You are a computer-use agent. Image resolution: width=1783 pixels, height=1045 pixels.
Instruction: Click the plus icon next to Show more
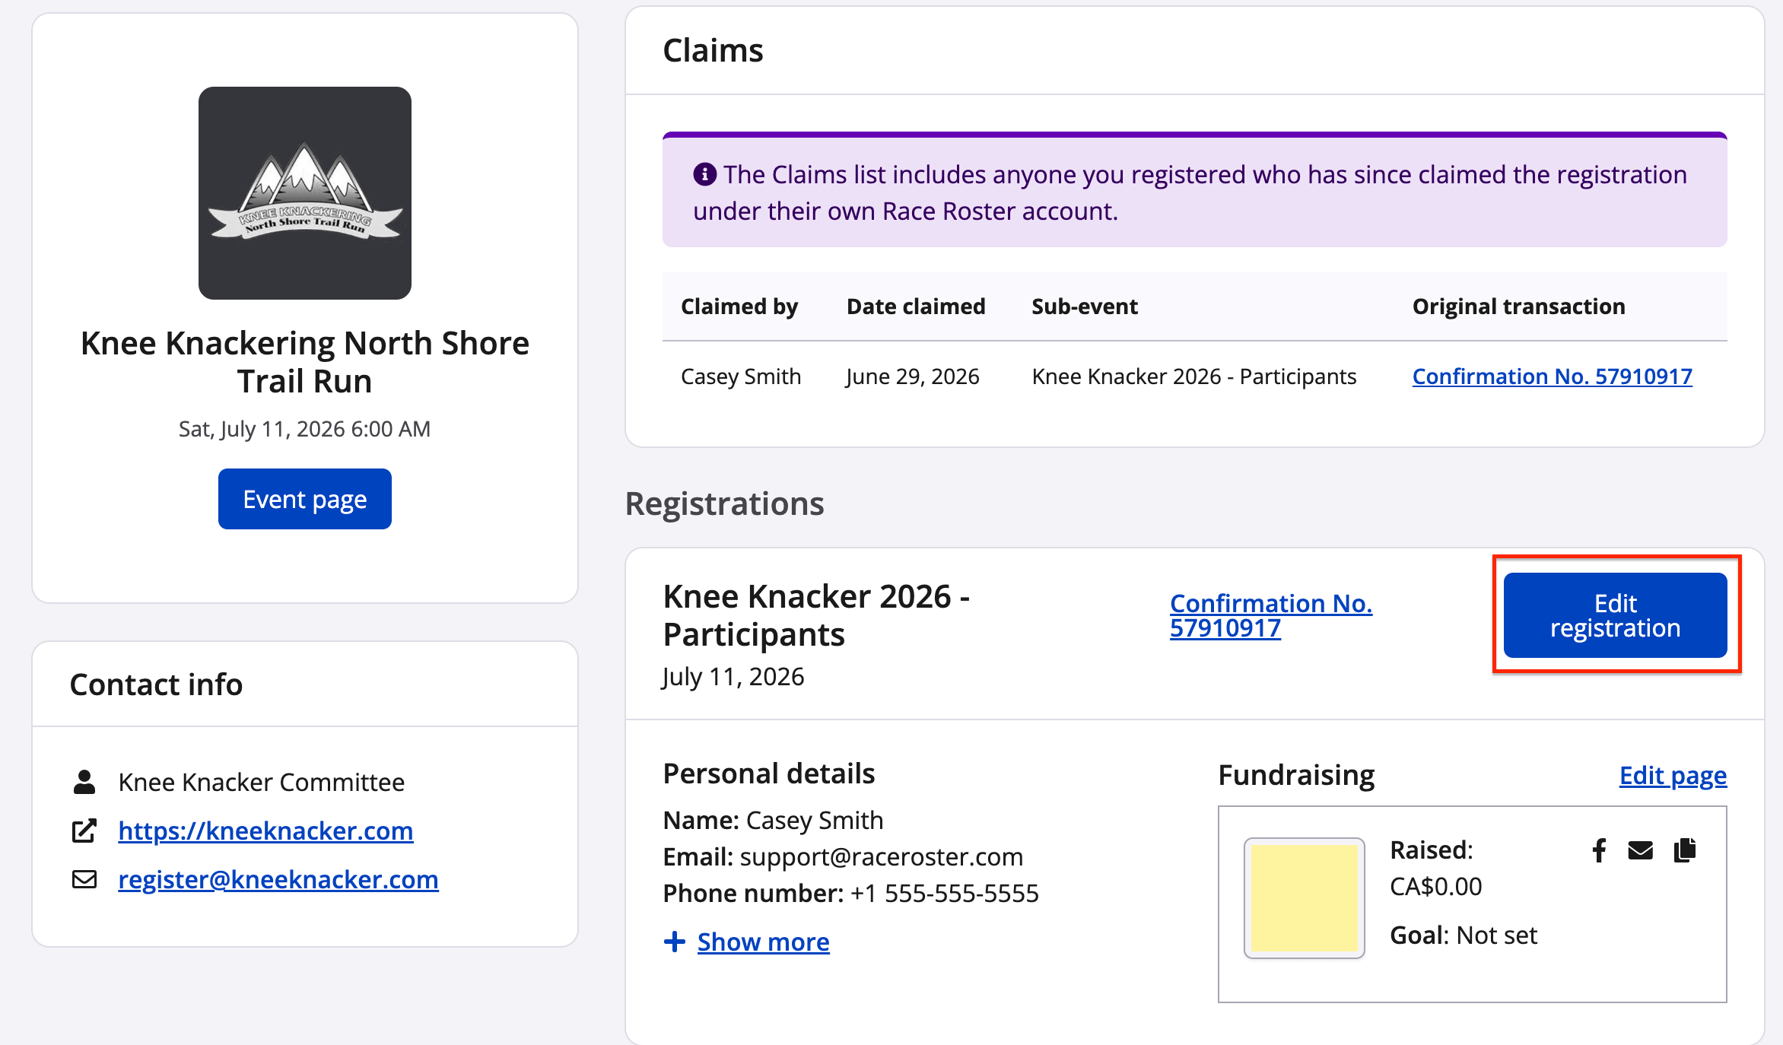[674, 942]
